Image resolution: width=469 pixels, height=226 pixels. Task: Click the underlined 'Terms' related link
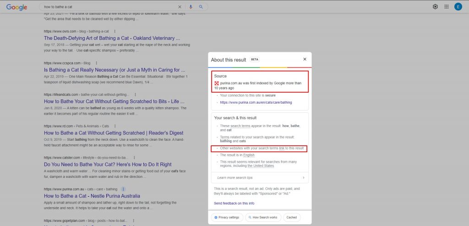pos(224,137)
